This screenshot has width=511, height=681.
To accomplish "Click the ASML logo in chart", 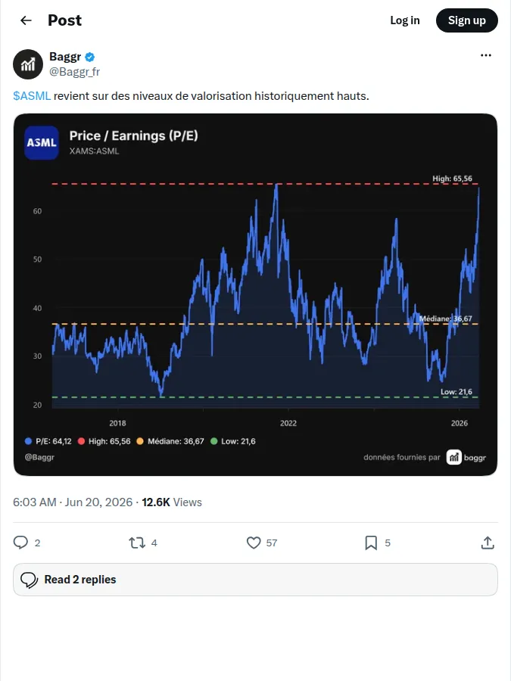I will (x=42, y=142).
